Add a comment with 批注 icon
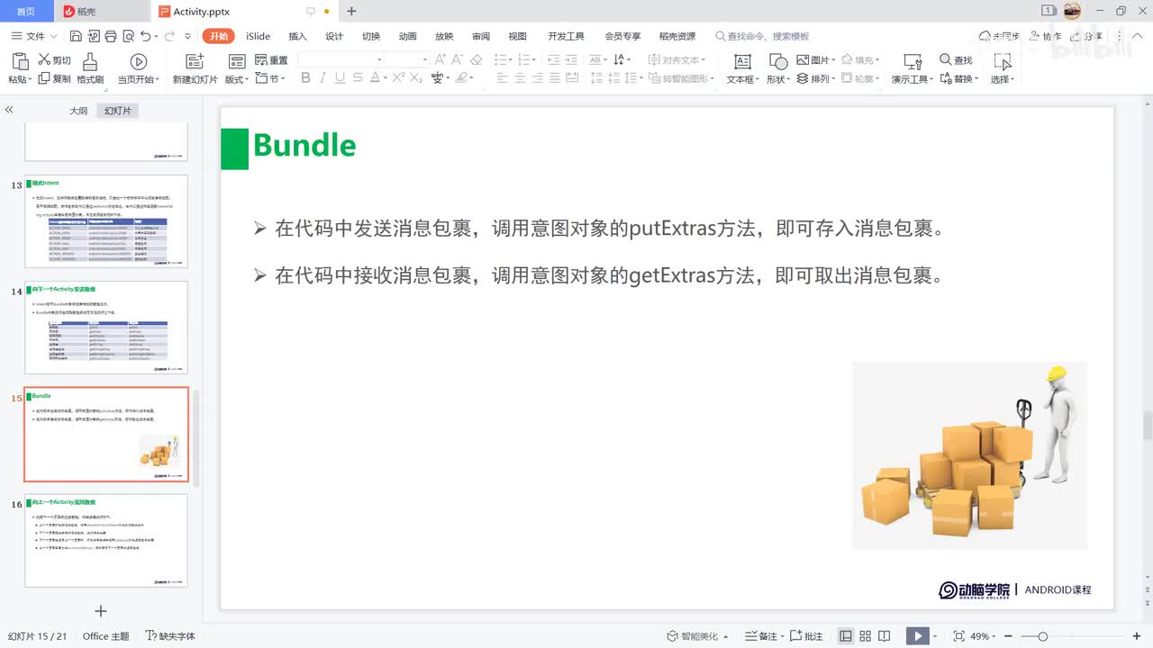The image size is (1153, 648). click(795, 636)
